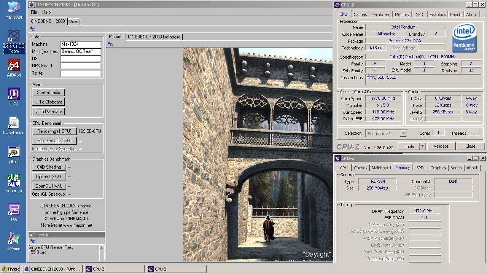
Task: Click the CINEBENCH title bar app icon
Action: point(31,5)
